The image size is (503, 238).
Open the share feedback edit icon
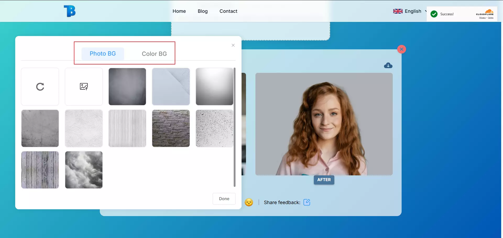click(x=307, y=202)
